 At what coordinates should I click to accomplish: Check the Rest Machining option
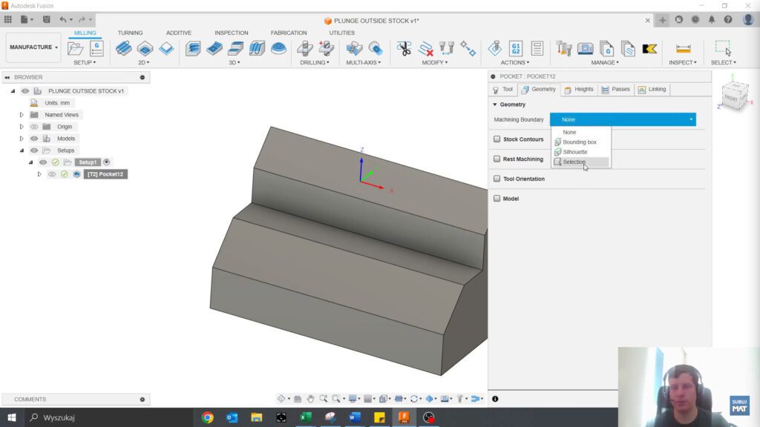click(x=496, y=159)
